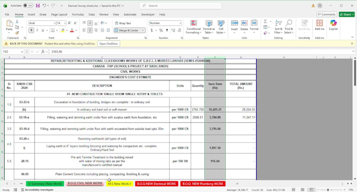Click the Search box in title bar
This screenshot has width=357, height=192.
(x=180, y=6)
